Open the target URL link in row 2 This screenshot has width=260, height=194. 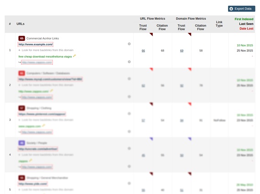(37, 97)
